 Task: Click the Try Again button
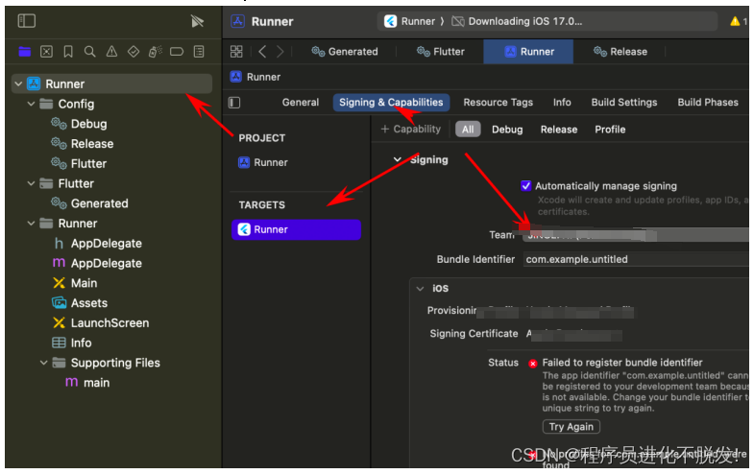(572, 427)
